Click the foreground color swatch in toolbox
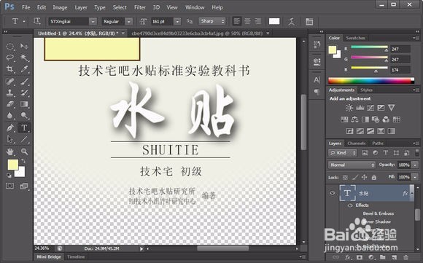The image size is (423, 263). click(x=12, y=165)
